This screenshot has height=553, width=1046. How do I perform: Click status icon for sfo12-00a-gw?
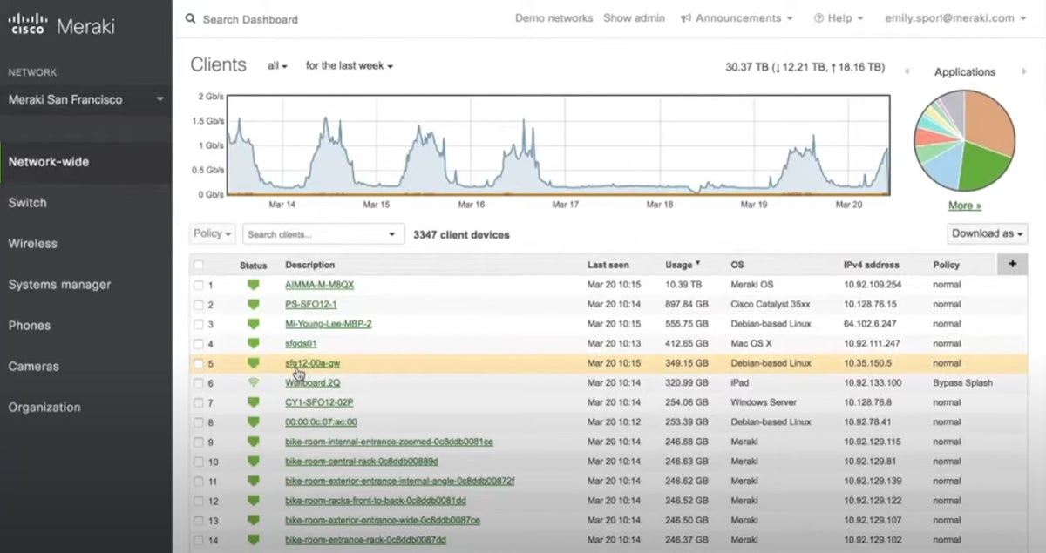click(x=254, y=363)
